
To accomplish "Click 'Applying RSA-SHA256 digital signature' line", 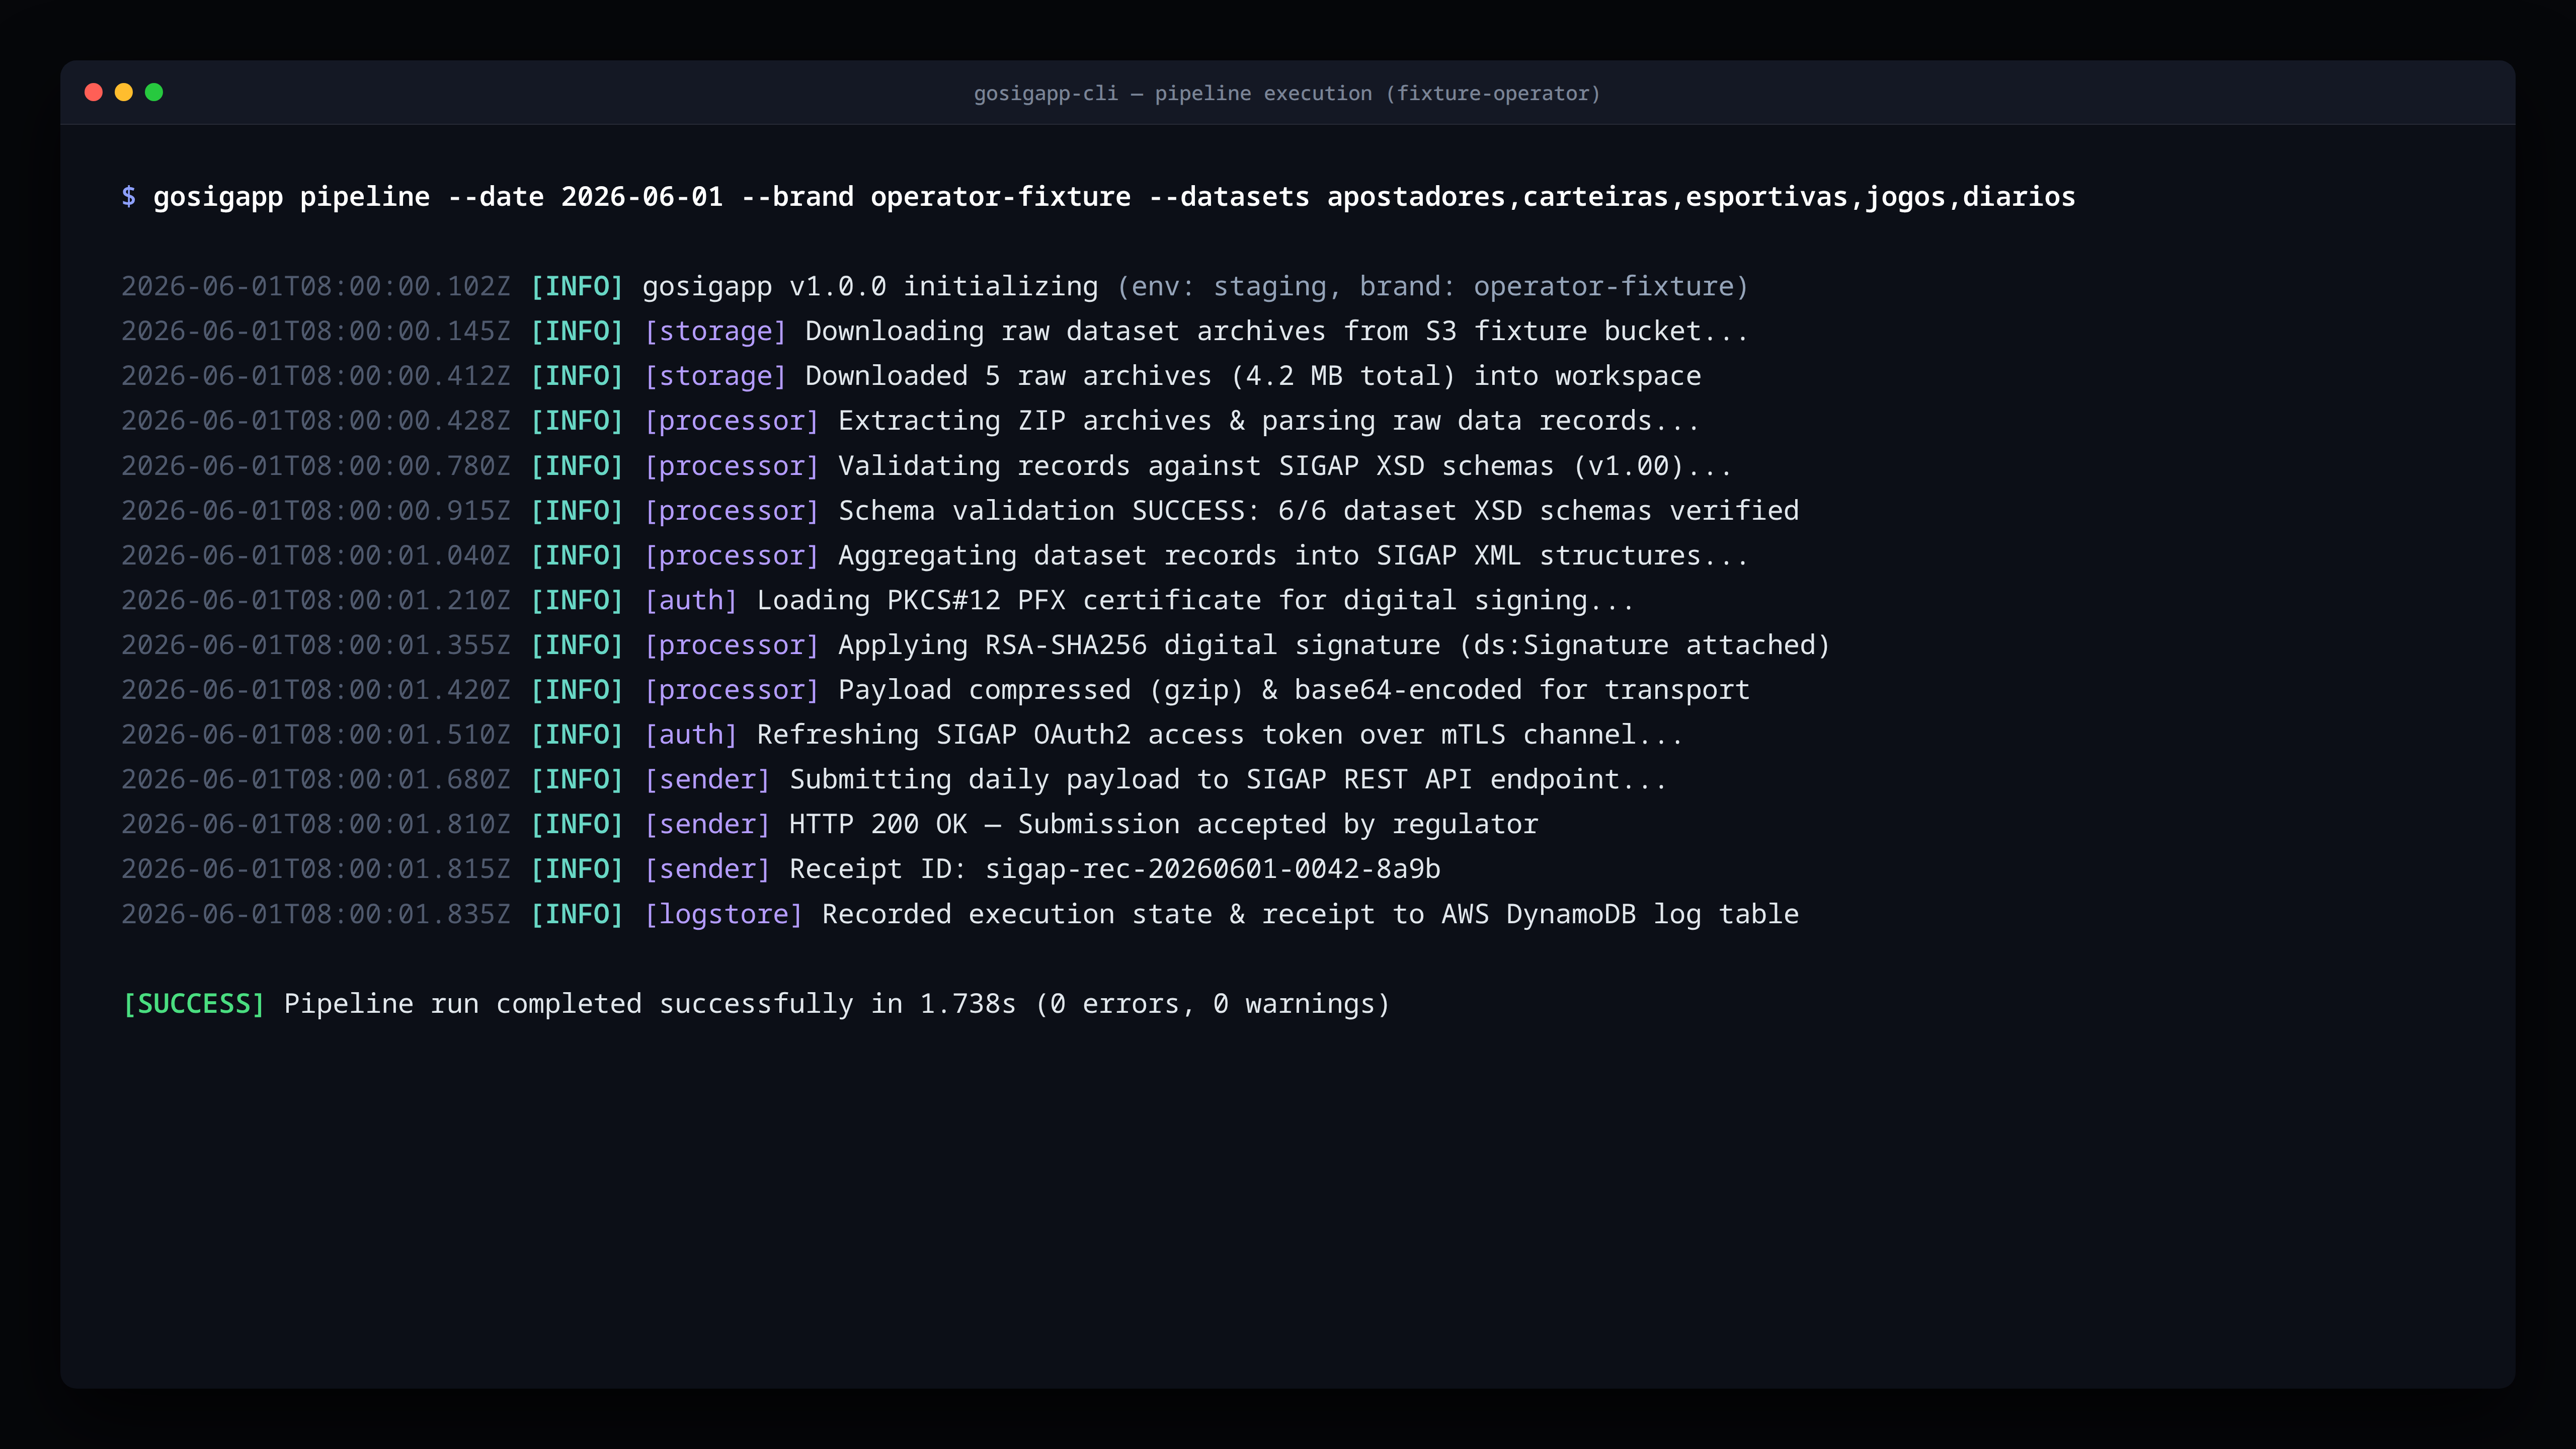I will [1334, 645].
